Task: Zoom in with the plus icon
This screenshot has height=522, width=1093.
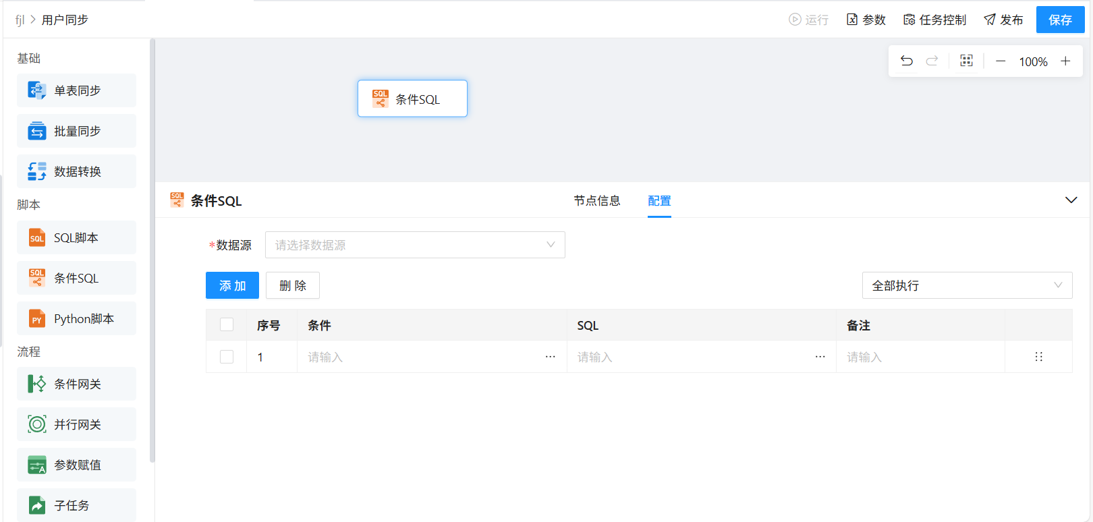Action: pyautogui.click(x=1065, y=61)
